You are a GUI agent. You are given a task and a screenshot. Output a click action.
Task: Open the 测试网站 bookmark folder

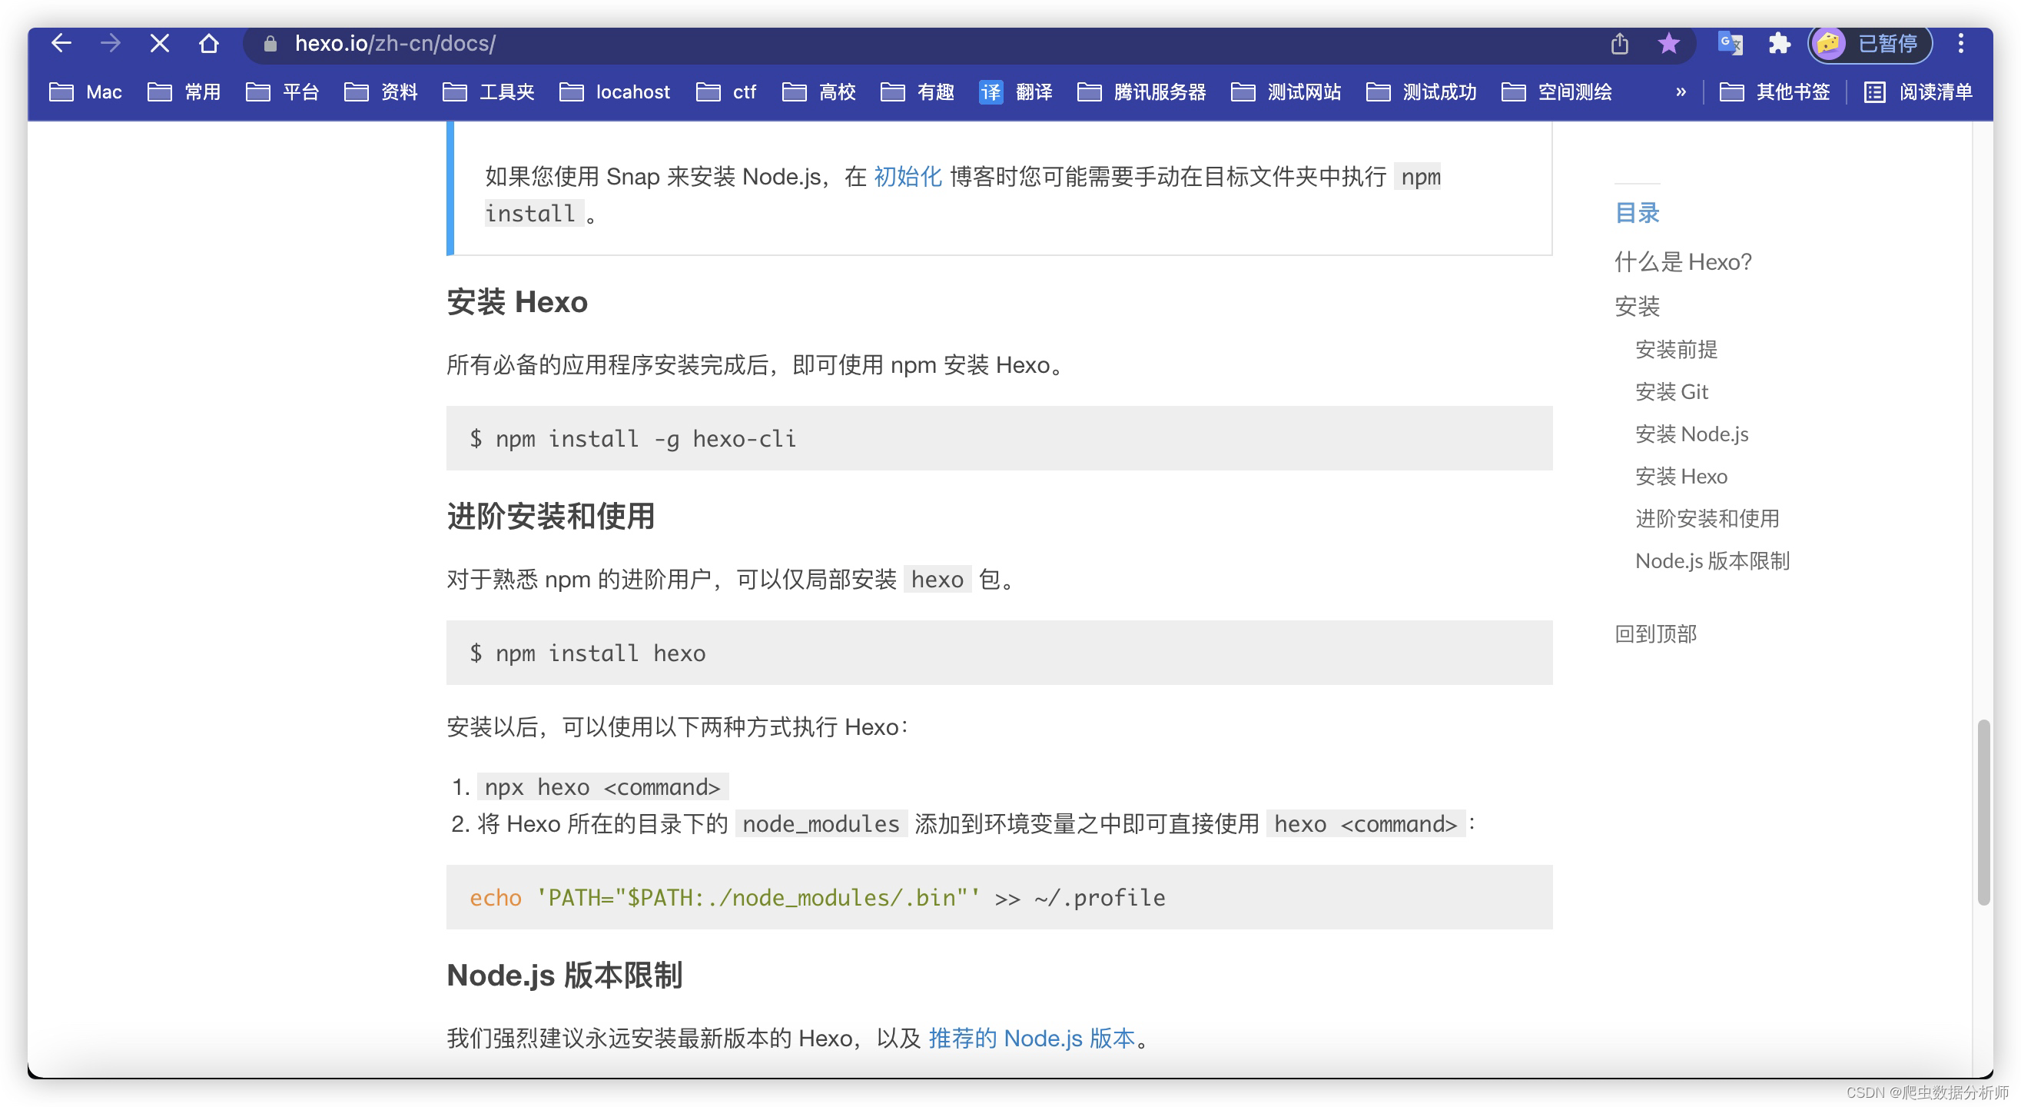click(1286, 91)
